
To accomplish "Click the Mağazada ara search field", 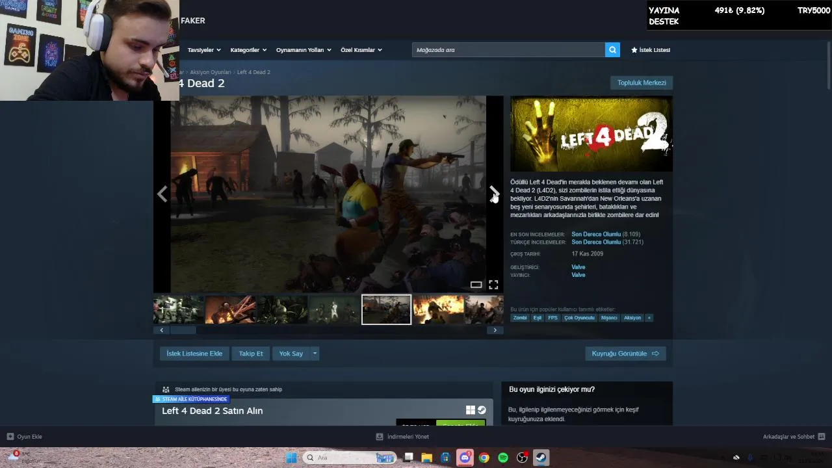I will pos(508,50).
